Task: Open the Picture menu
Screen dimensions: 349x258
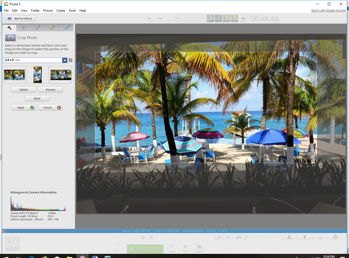Action: (x=48, y=11)
